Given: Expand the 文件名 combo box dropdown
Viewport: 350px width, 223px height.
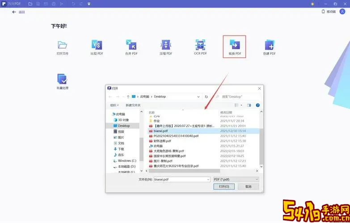Looking at the screenshot, I should pos(208,180).
